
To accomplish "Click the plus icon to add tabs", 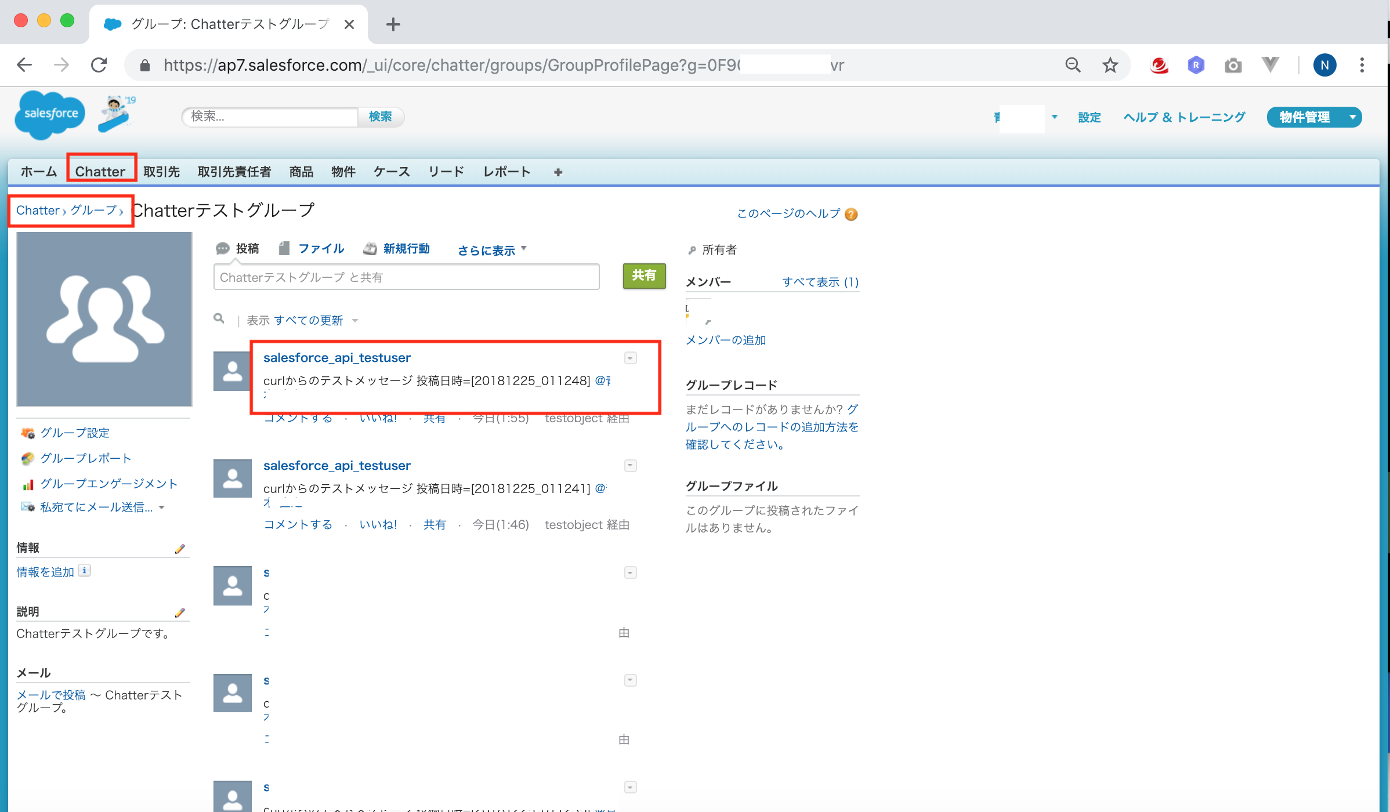I will (558, 172).
